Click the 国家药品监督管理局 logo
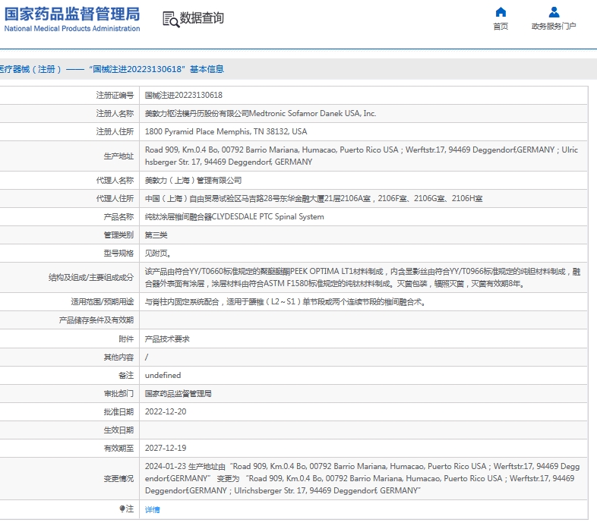The width and height of the screenshot is (597, 526). click(x=72, y=19)
